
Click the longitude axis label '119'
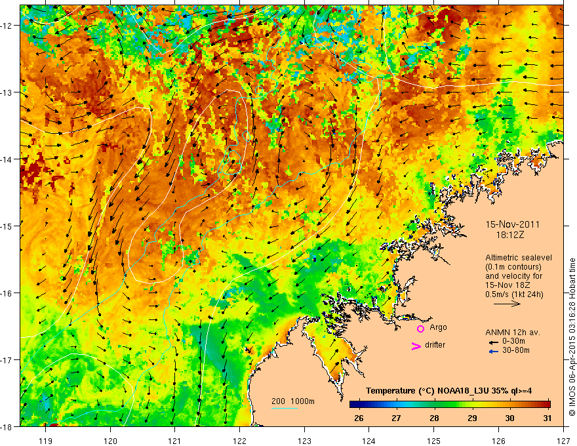pyautogui.click(x=46, y=441)
